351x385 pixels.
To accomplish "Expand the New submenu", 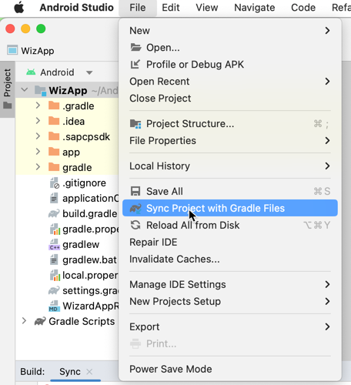I will click(x=230, y=31).
